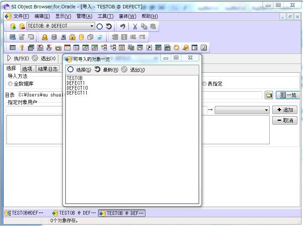Click the commit circle icon in main toolbar
Viewport: 303px width, 226px height.
(100, 26)
